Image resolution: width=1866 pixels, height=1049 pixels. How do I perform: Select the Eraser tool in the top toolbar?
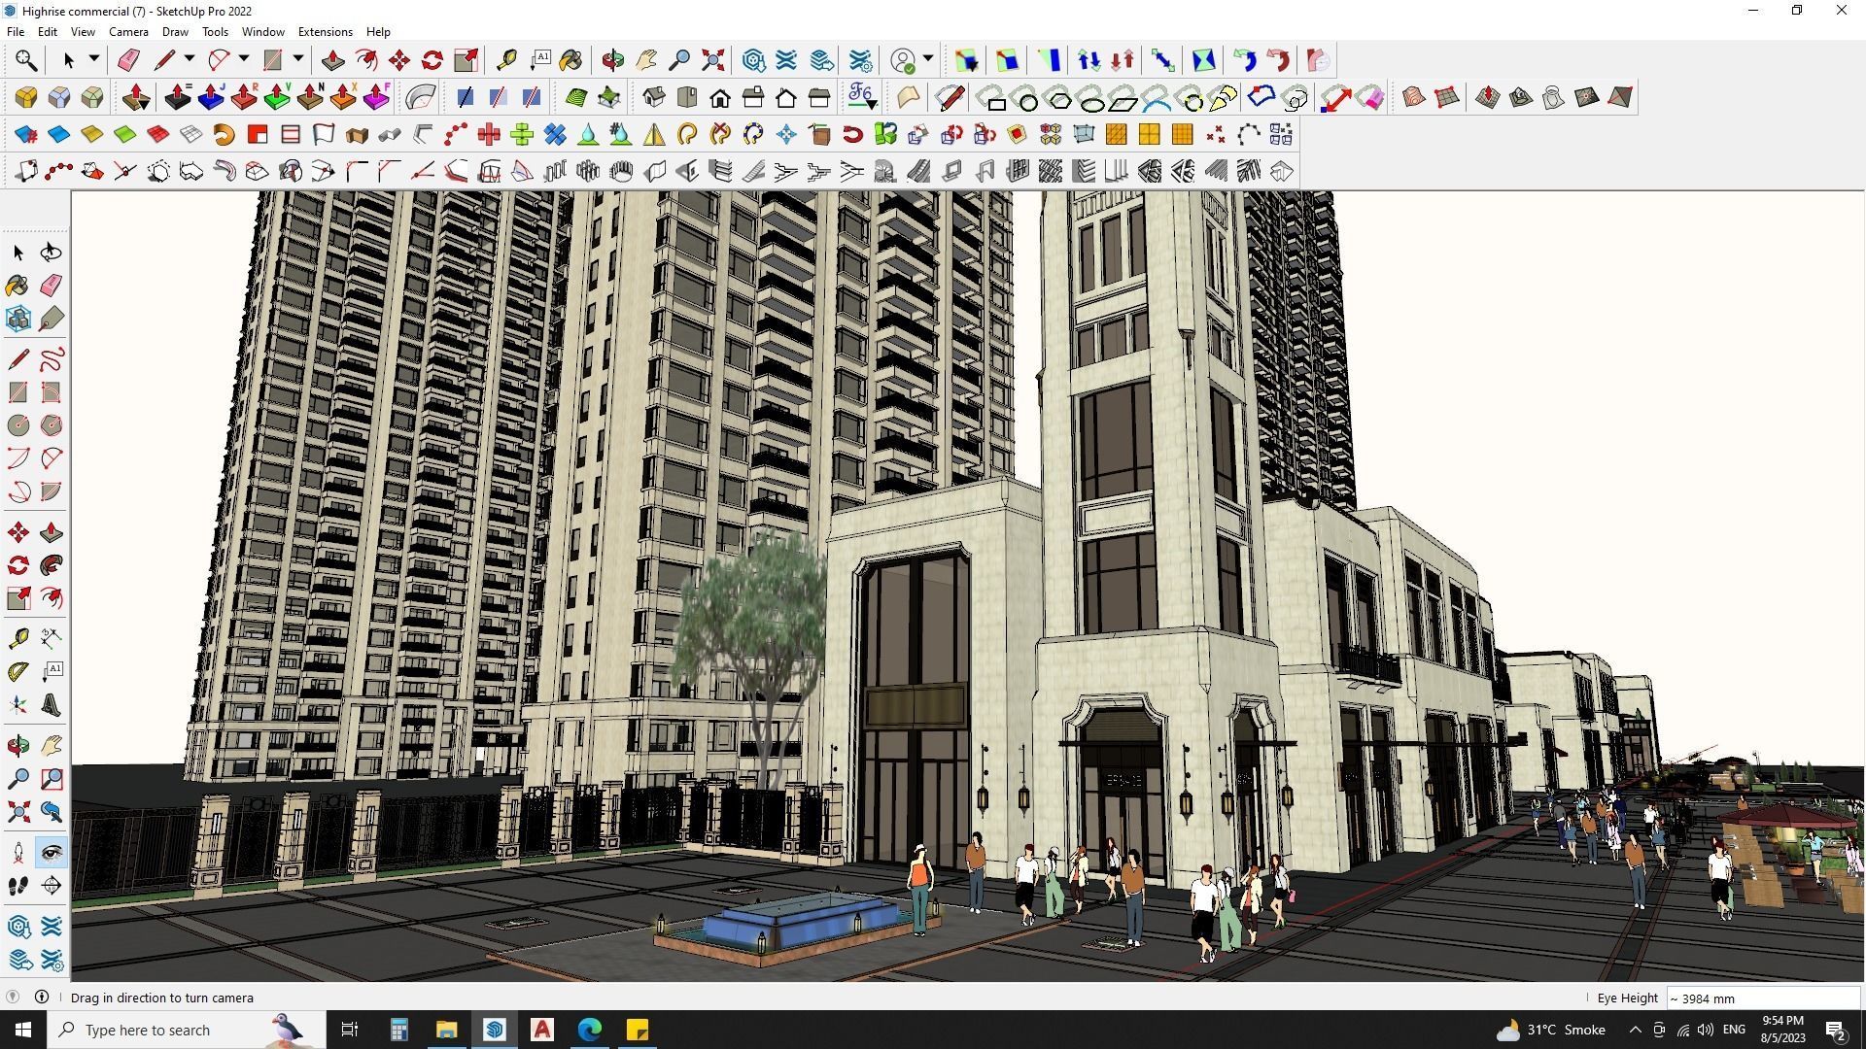tap(128, 60)
